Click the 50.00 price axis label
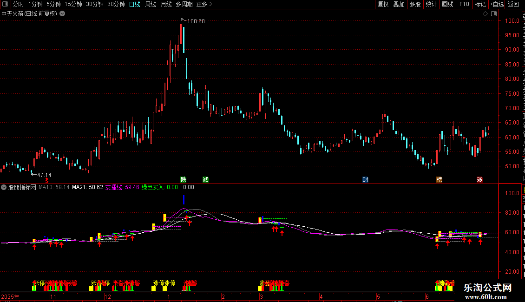This screenshot has height=302, width=525. tap(512, 166)
